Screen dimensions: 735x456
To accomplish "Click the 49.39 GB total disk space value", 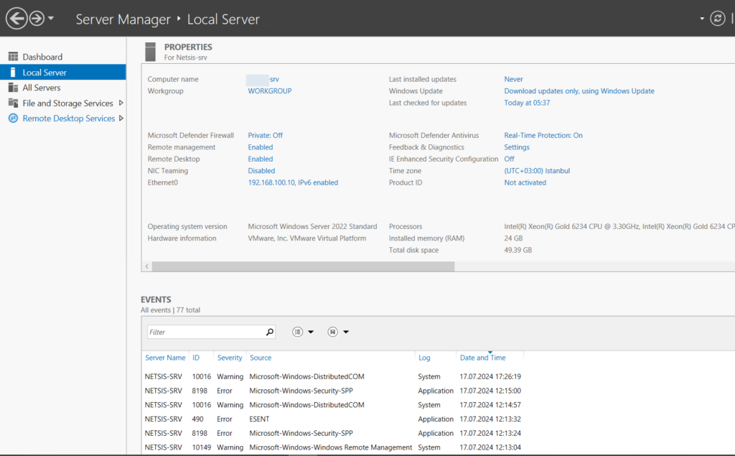I will click(518, 250).
